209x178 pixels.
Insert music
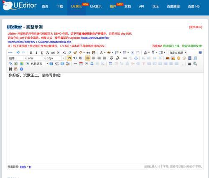point(195,58)
